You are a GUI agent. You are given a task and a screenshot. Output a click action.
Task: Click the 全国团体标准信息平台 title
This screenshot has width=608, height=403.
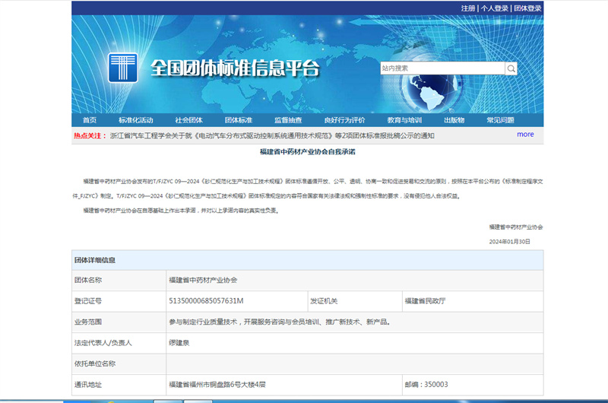[x=235, y=68]
